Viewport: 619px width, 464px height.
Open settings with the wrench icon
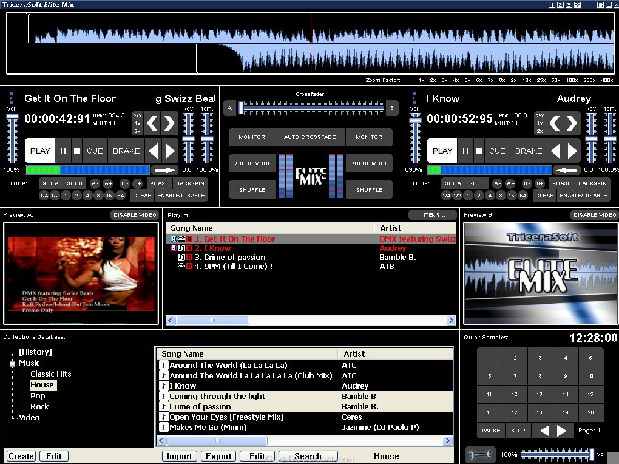tap(480, 455)
